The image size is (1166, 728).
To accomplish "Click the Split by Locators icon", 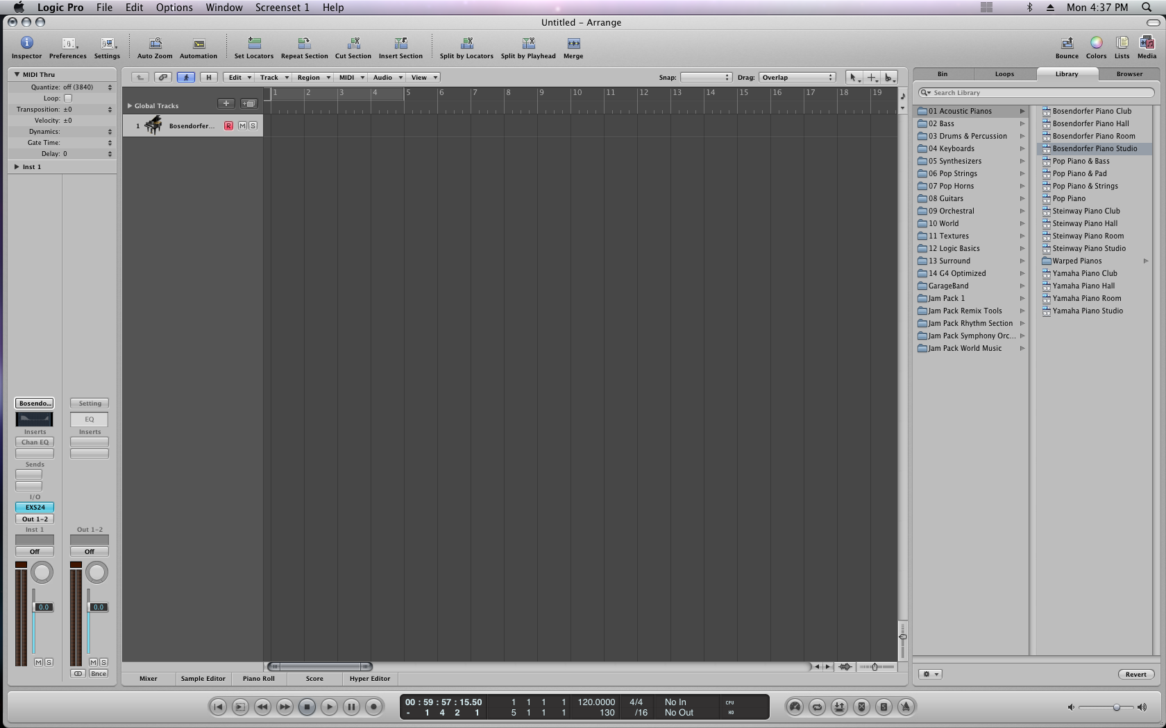I will click(x=466, y=47).
